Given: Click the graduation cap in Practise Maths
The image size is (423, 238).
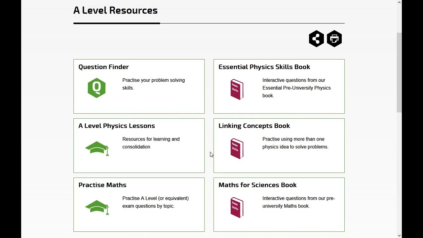Looking at the screenshot, I should [x=97, y=208].
